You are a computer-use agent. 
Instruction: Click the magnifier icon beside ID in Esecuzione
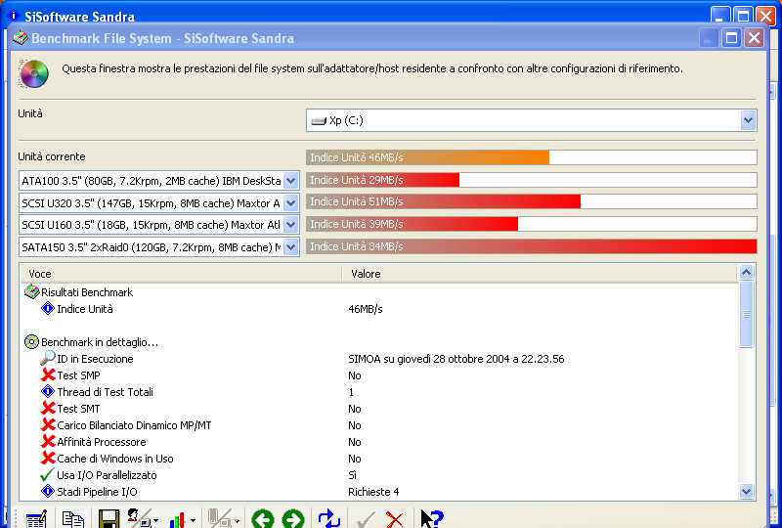[x=47, y=358]
